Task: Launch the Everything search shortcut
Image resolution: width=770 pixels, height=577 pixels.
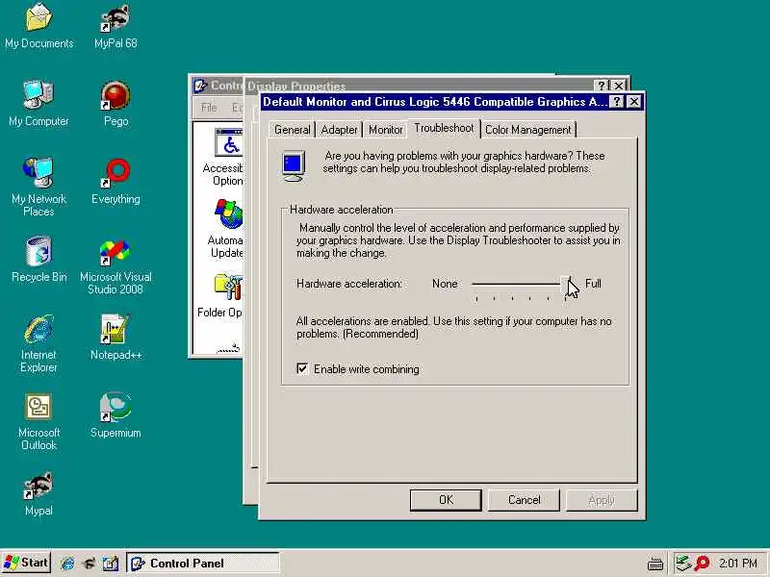Action: [x=115, y=181]
